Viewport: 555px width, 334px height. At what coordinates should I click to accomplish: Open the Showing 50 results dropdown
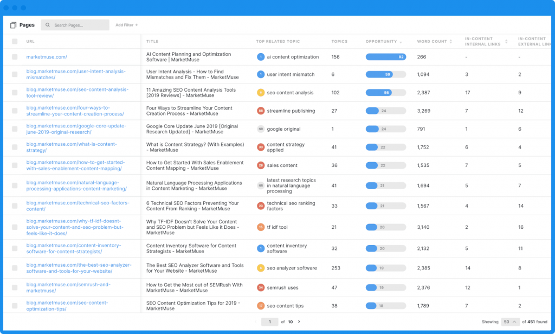510,322
